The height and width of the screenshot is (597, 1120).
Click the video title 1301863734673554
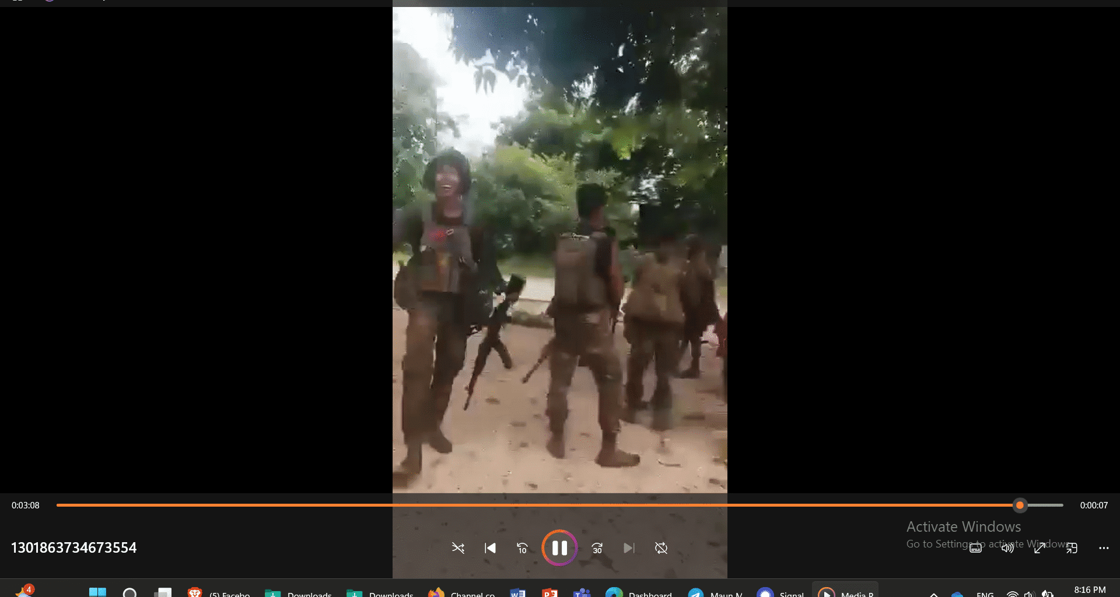pyautogui.click(x=73, y=548)
